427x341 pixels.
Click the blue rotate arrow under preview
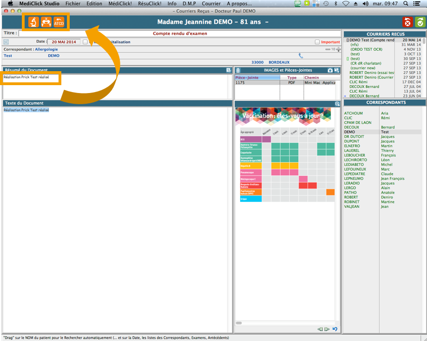click(335, 329)
